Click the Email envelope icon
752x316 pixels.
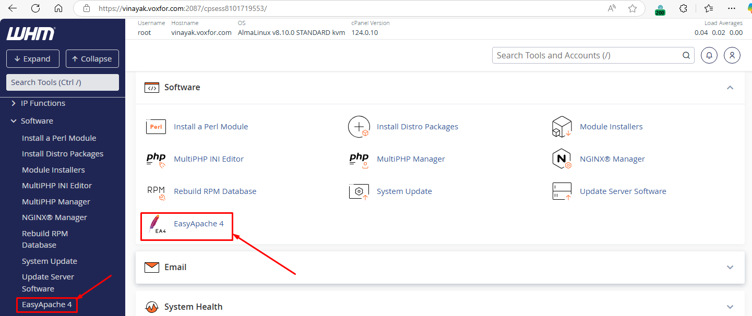(x=151, y=267)
